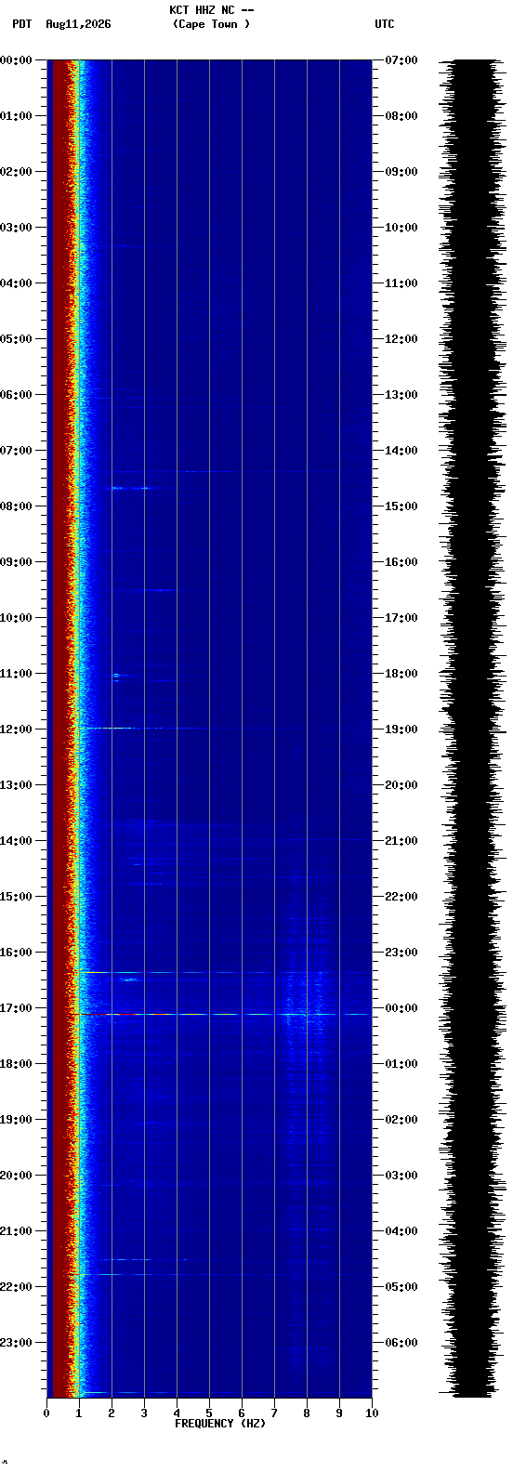Pick the '02:00' label on UTC axis

[x=401, y=1120]
